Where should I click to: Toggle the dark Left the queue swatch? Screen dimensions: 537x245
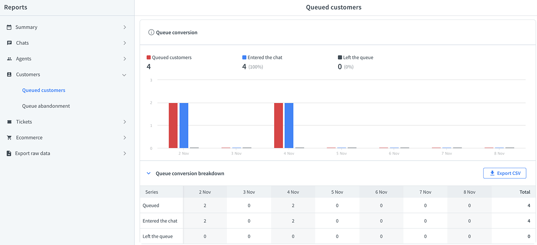340,57
